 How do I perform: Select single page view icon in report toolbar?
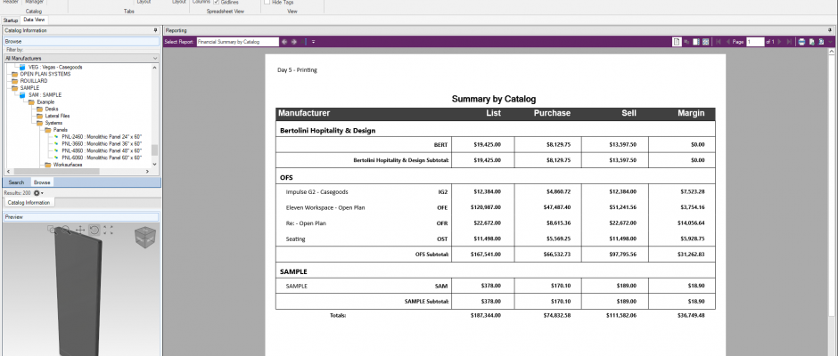[677, 42]
